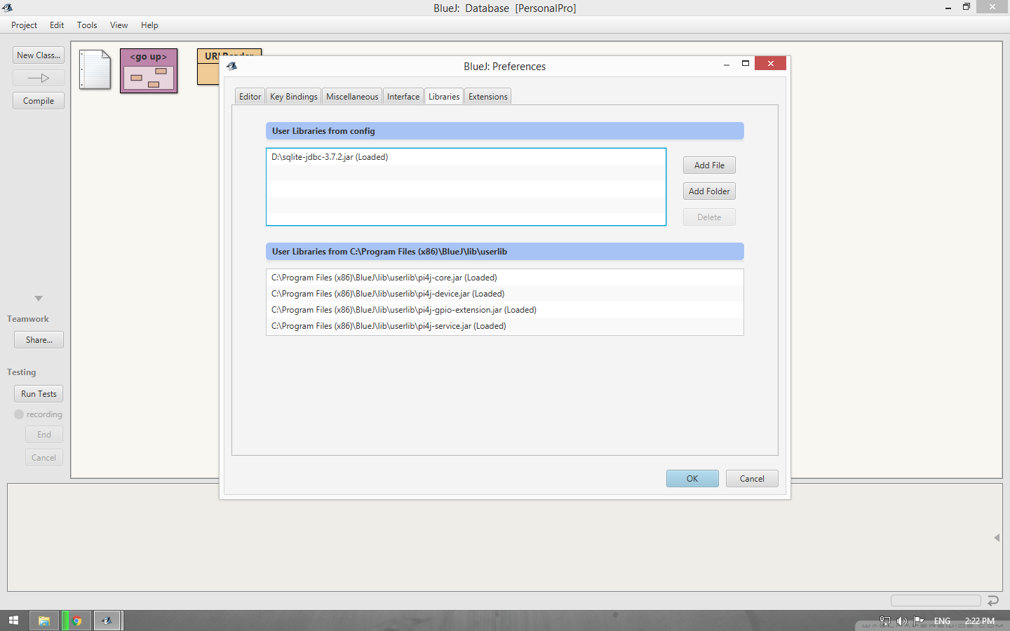This screenshot has height=631, width=1010.
Task: Click the New Class button
Action: (39, 55)
